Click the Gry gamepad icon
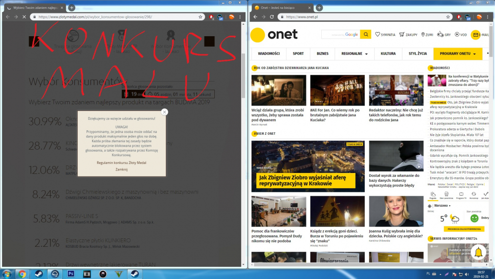The image size is (495, 279). point(440,35)
